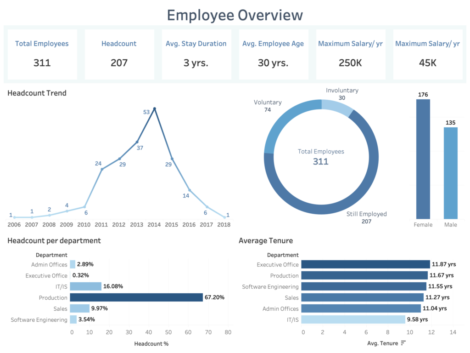
Task: Click the Female bar in gender chart
Action: coord(423,159)
